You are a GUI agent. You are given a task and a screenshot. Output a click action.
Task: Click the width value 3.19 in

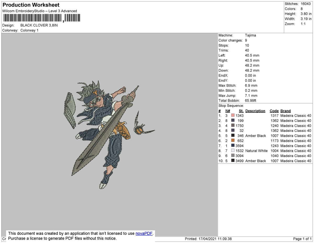pyautogui.click(x=306, y=19)
